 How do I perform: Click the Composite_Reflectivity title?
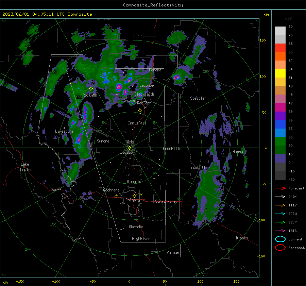coord(153,5)
